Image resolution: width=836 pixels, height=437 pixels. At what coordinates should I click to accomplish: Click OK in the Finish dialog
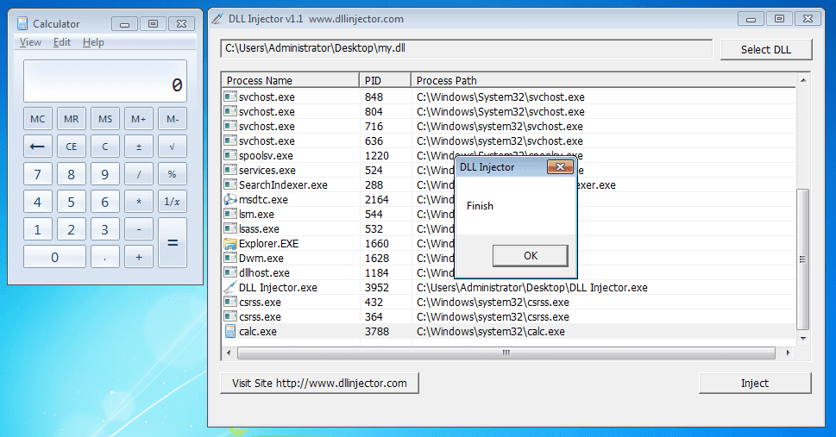[x=530, y=256]
